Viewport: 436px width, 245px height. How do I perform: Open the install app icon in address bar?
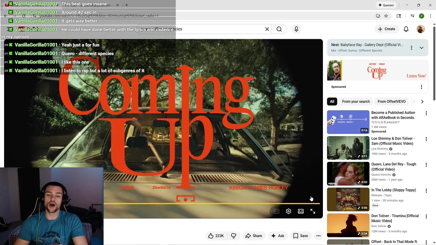[x=378, y=16]
